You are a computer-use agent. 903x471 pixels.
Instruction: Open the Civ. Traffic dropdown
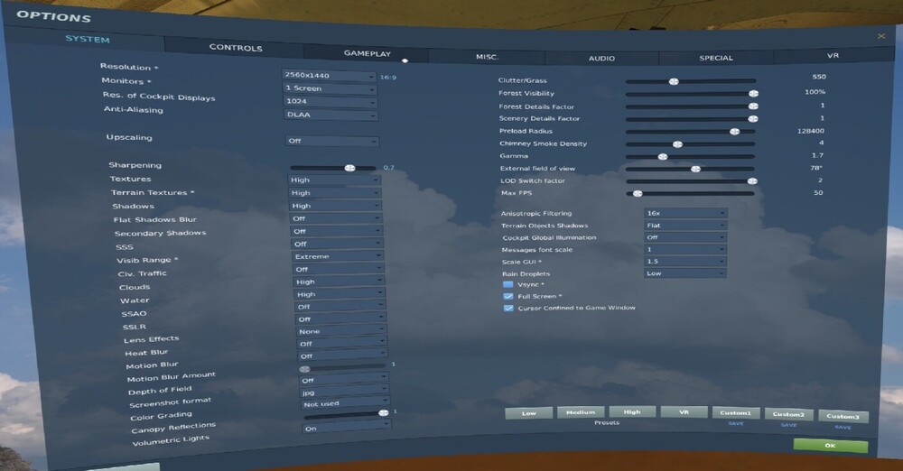[339, 269]
